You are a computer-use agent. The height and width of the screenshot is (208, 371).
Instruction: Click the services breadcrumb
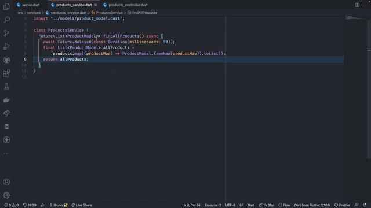34,13
